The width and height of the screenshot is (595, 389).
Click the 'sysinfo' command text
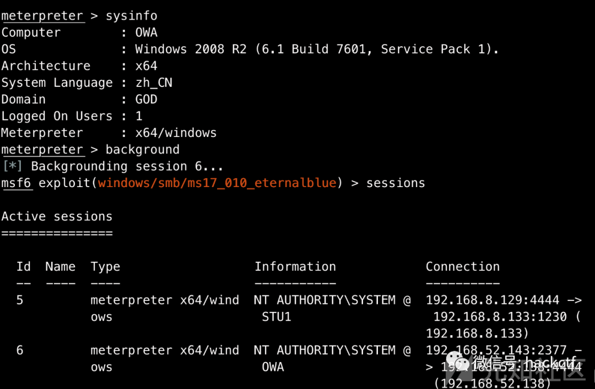131,16
